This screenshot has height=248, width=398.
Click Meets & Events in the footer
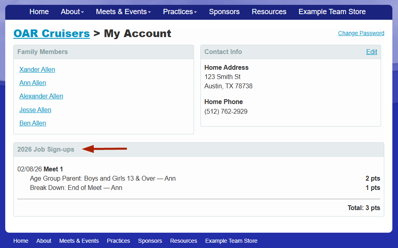(x=79, y=241)
